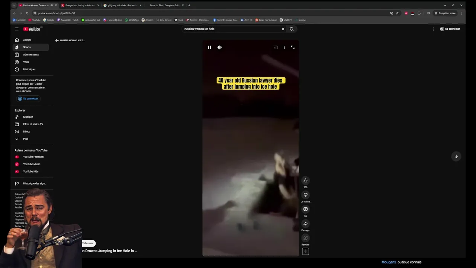Click top-right Se connecter button
This screenshot has width=476, height=268.
[450, 29]
